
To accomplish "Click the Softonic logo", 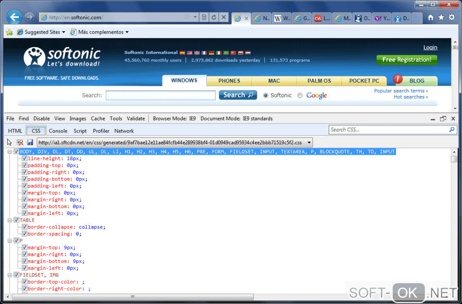I will pyautogui.click(x=62, y=57).
